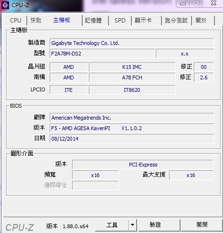Click the 工具 button

click(112, 225)
